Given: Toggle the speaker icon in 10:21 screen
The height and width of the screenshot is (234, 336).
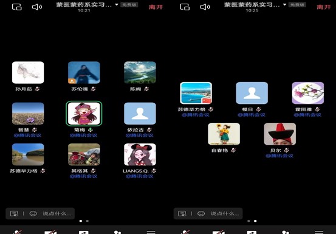Looking at the screenshot, I should 37,7.
